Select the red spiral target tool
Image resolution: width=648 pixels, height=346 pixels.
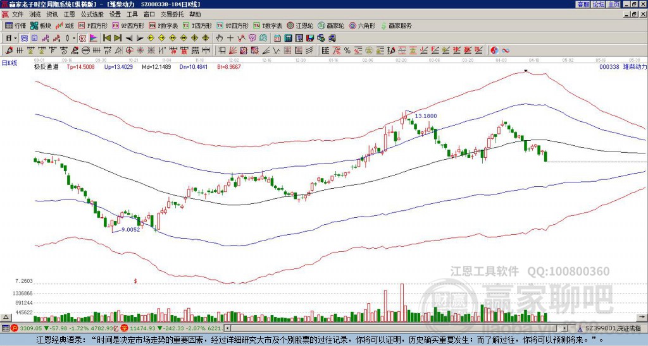129,51
